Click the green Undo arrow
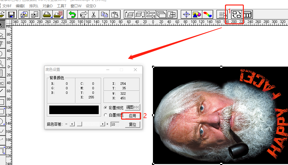The height and width of the screenshot is (165, 288). [x=72, y=15]
